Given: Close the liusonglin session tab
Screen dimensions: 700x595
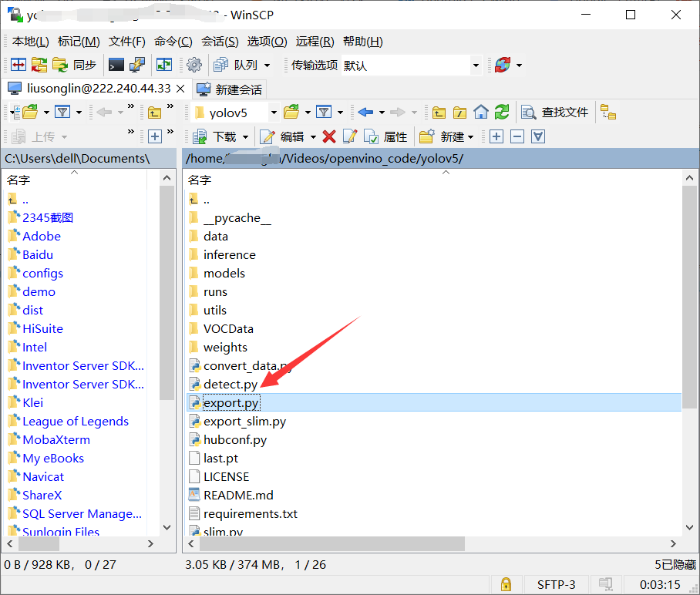Looking at the screenshot, I should [x=181, y=89].
